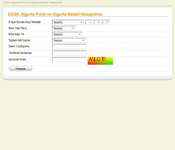The height and width of the screenshot is (150, 175).
Task: Click the Bina Yapı Tarzı label
Action: pyautogui.click(x=18, y=28)
